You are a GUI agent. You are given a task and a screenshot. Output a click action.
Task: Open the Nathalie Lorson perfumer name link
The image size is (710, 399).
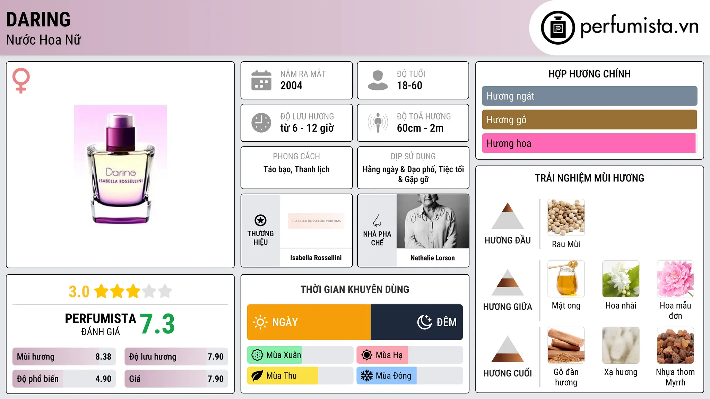coord(432,258)
